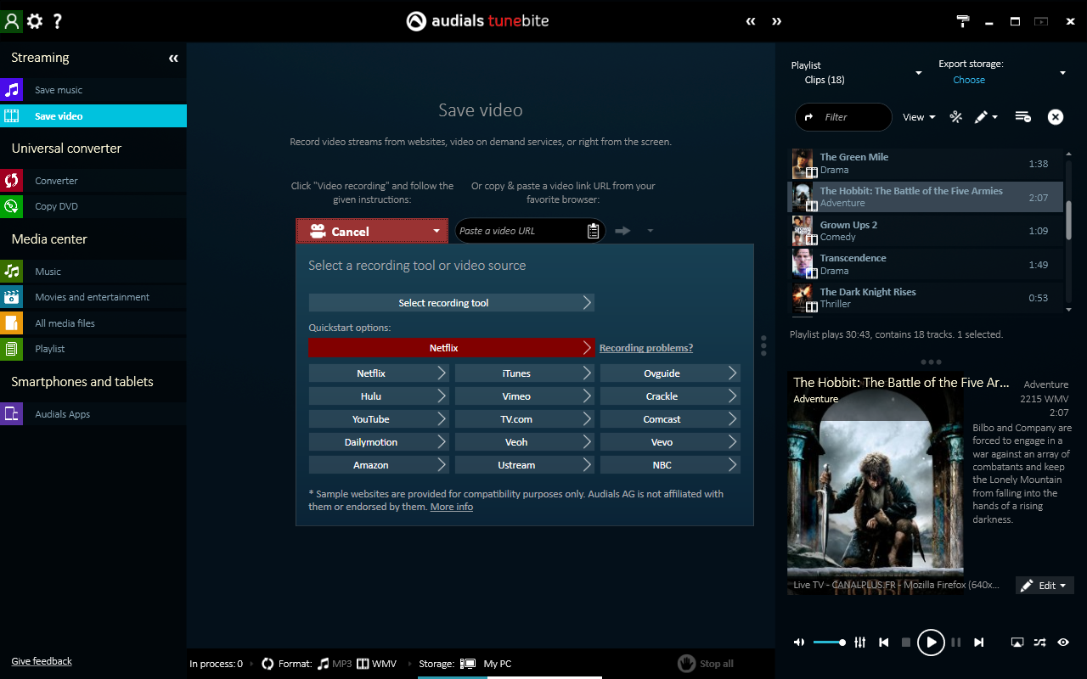1087x679 pixels.
Task: Open settings via the gear icon
Action: click(x=35, y=21)
